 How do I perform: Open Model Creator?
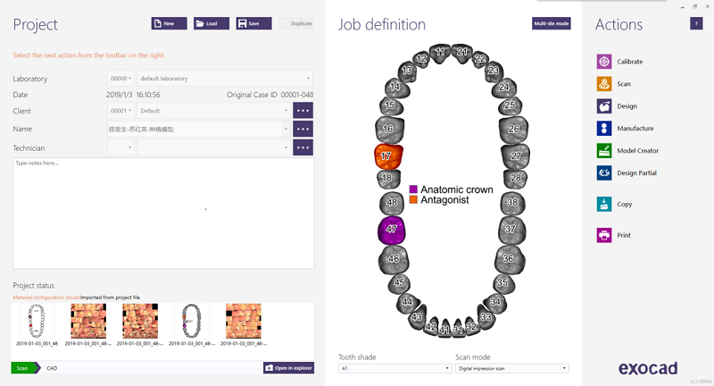(604, 151)
